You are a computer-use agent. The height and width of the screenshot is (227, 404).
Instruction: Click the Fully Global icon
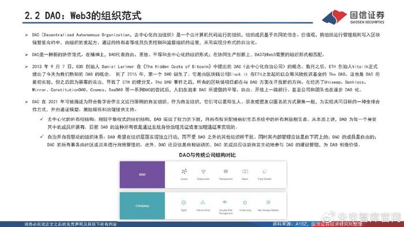[264, 171]
